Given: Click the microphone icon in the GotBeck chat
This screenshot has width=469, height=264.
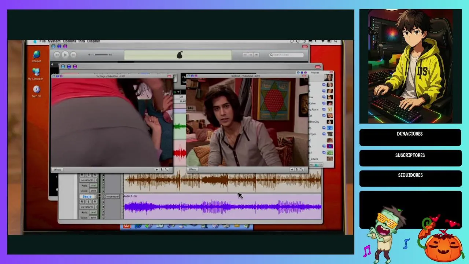Looking at the screenshot, I should [x=297, y=169].
